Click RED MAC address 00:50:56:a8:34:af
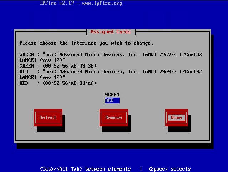228x172 pixels. point(70,83)
